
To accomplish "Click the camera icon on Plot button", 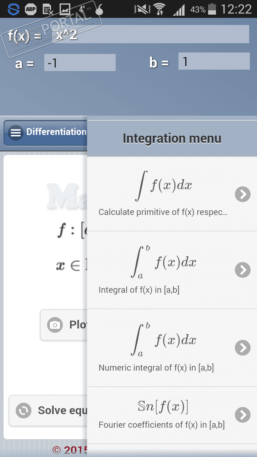I will (55, 325).
